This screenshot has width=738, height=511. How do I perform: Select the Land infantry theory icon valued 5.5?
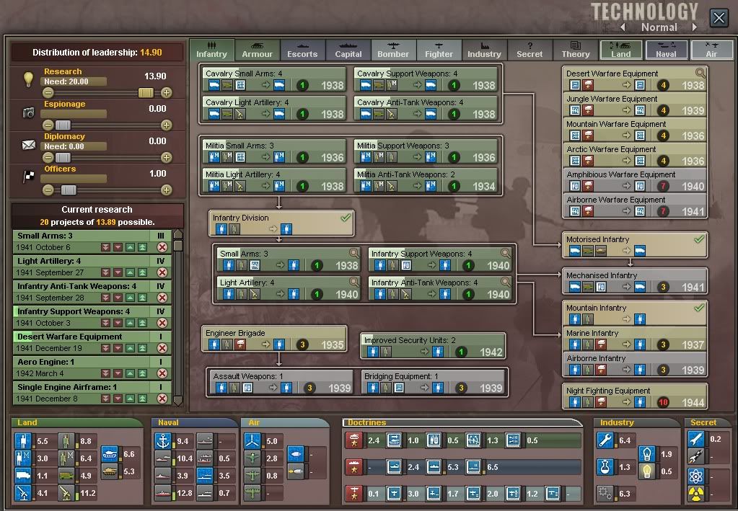pyautogui.click(x=23, y=441)
